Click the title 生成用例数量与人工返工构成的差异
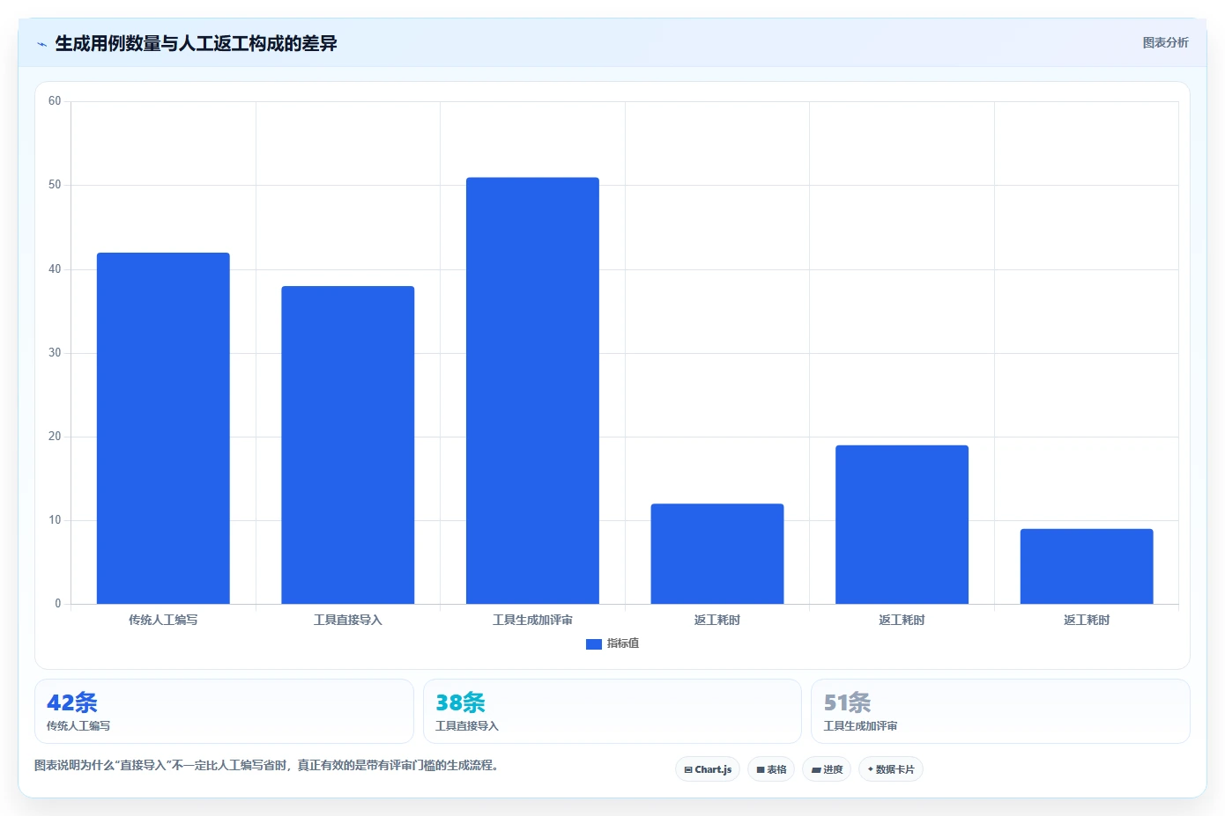The width and height of the screenshot is (1225, 816). 196,43
